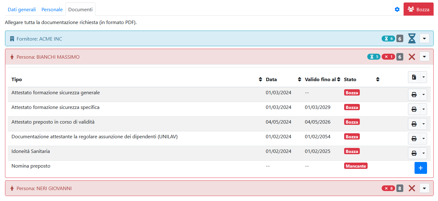
Task: Click print icon for Attestato preposto row
Action: coord(414,124)
